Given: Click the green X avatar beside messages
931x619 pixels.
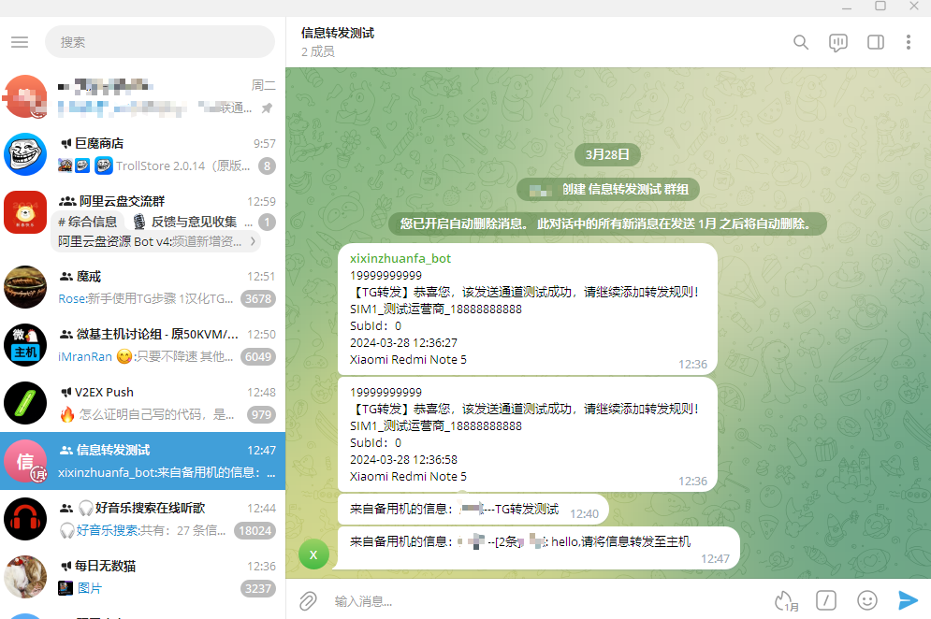Looking at the screenshot, I should (314, 554).
